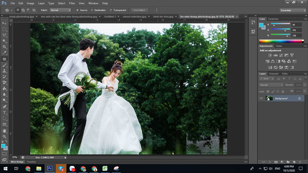Open the Timeline panel tab
The image size is (308, 173).
pos(31,162)
